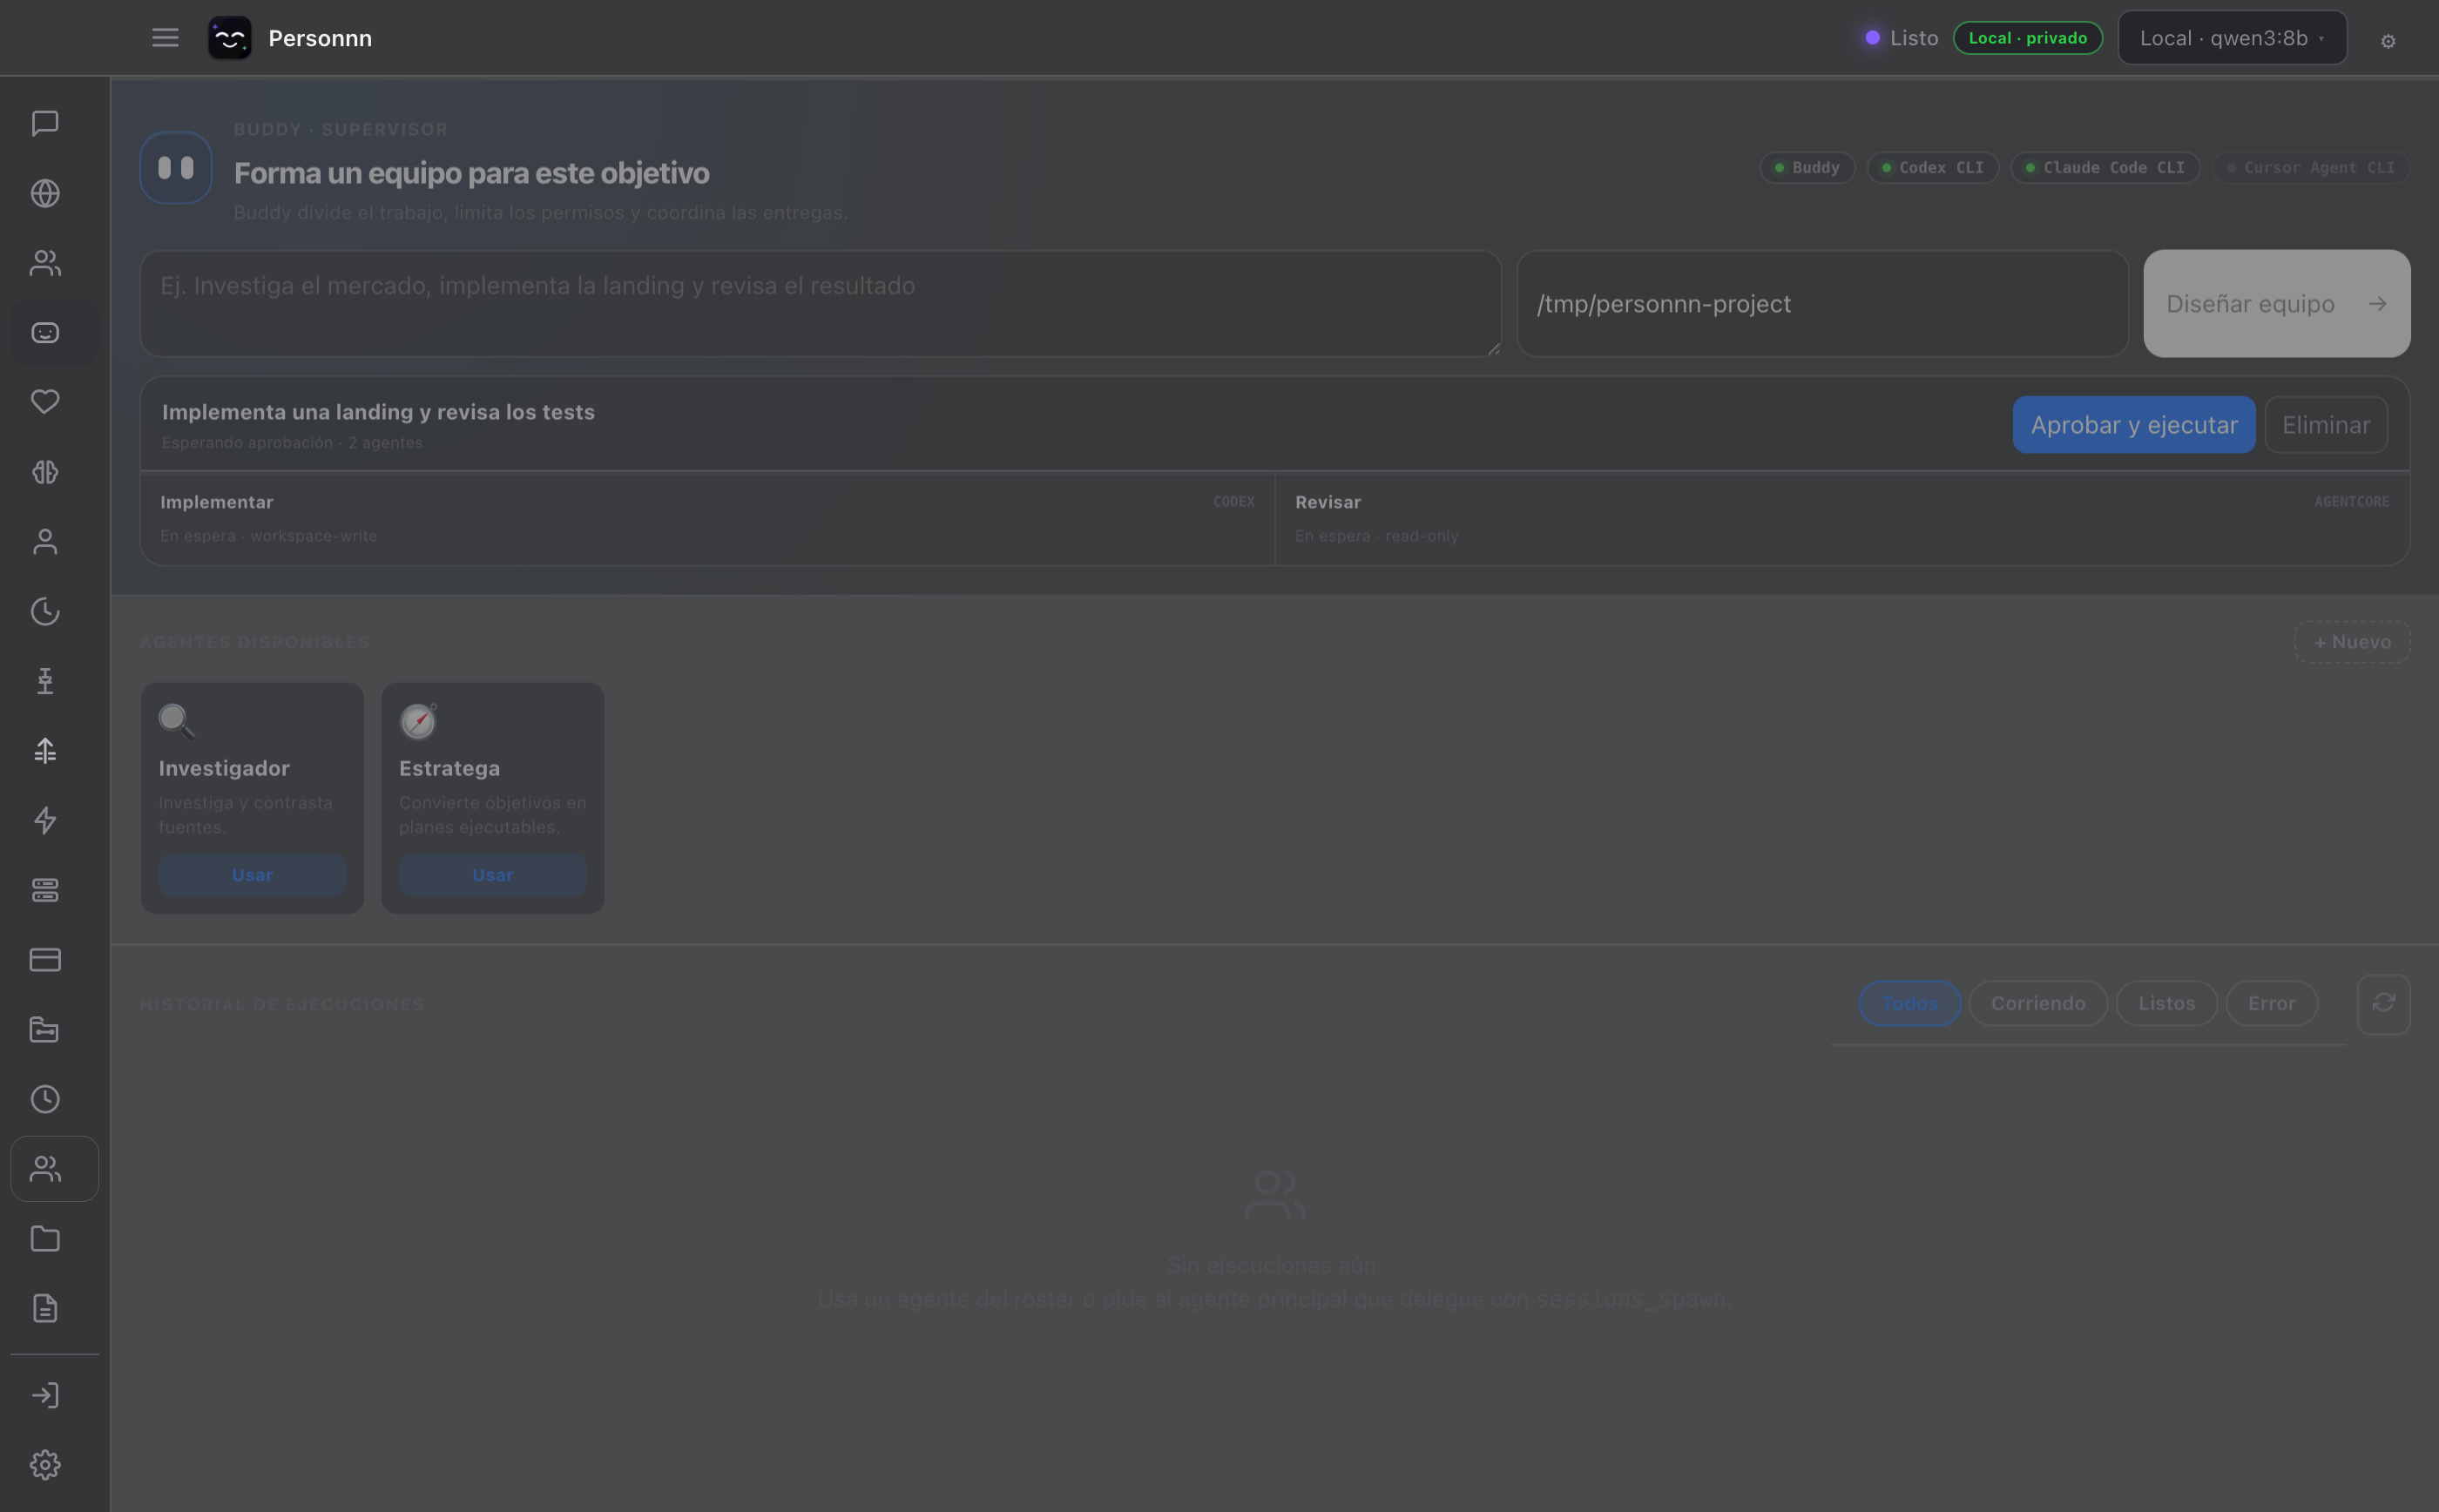Click the Buddy supervisor avatar icon

(x=176, y=168)
